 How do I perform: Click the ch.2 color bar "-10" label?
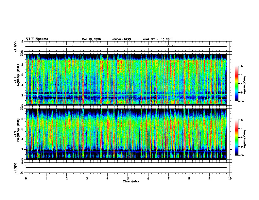click(242, 156)
